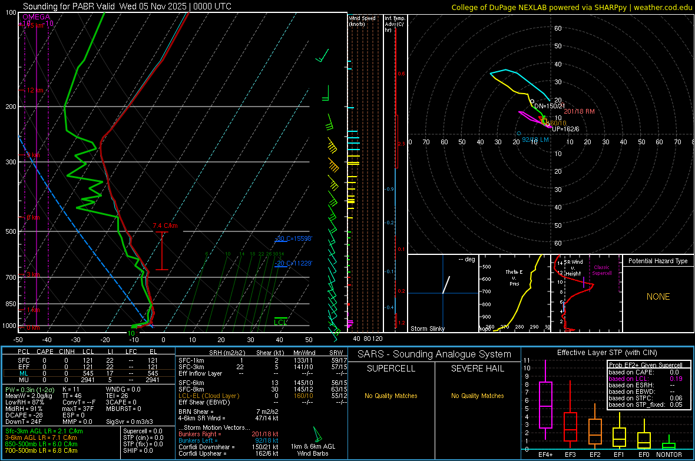Image resolution: width=695 pixels, height=461 pixels.
Task: Click the blue 'Bunkers Left =' label
Action: [198, 440]
